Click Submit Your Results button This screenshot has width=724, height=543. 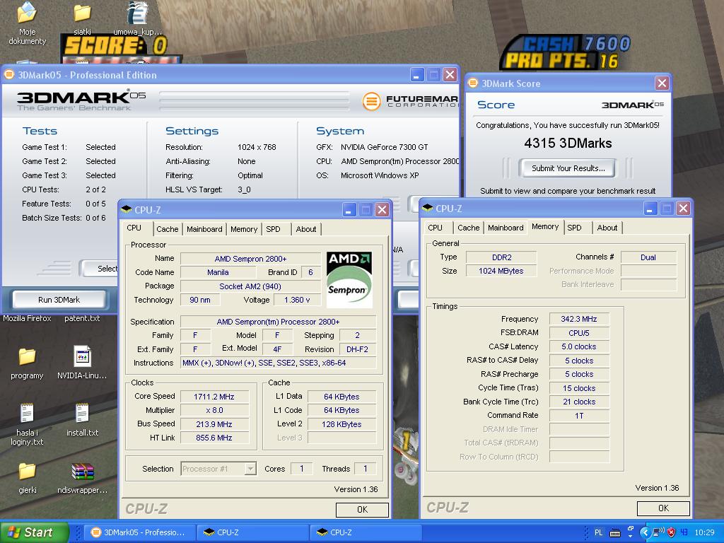(568, 168)
